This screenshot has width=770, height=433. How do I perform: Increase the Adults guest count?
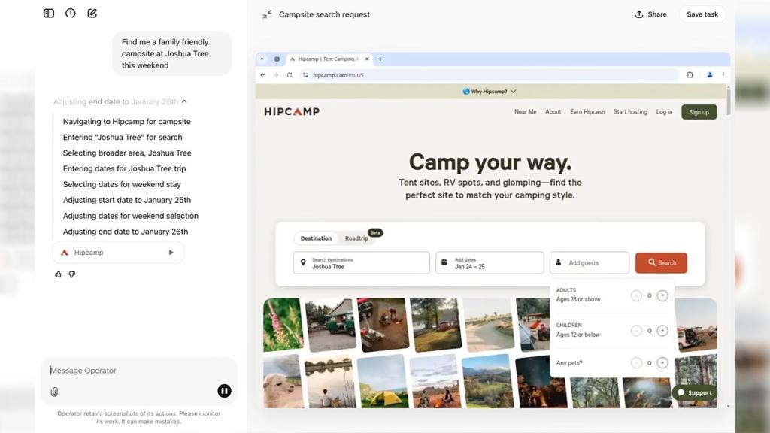coord(662,295)
